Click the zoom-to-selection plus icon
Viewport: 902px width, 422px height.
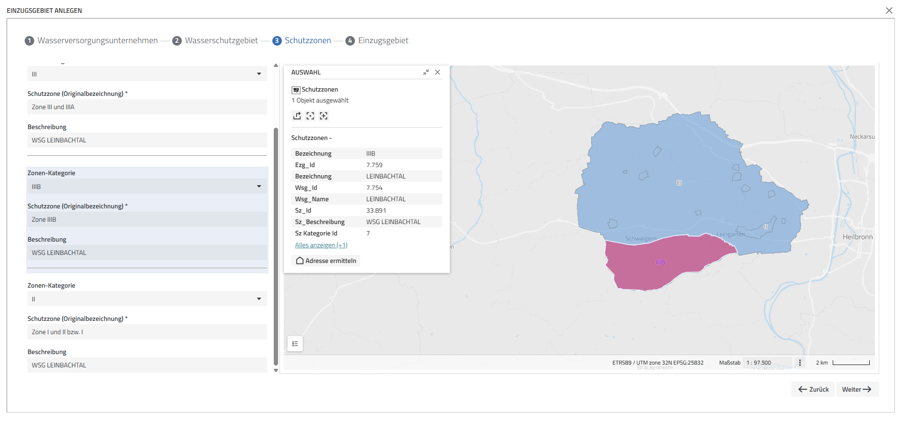(324, 116)
